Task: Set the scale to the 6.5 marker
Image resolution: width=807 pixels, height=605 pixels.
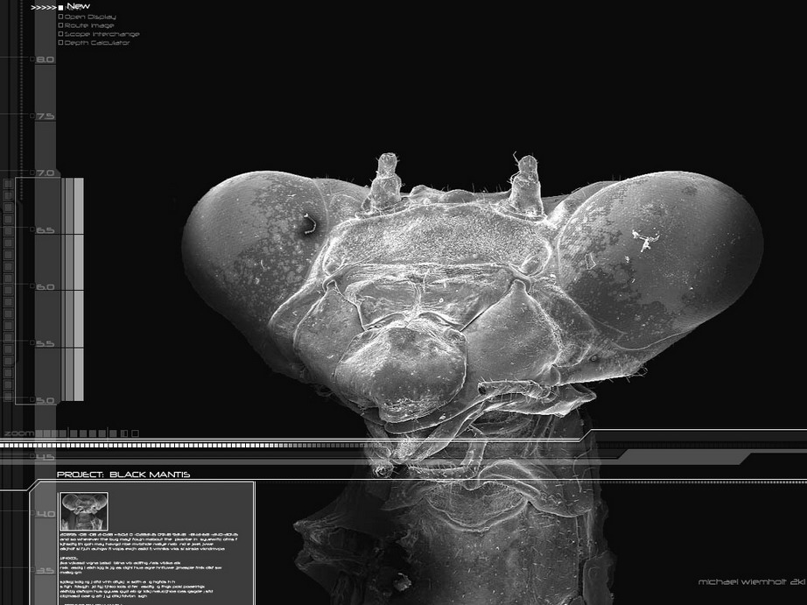Action: coord(46,230)
